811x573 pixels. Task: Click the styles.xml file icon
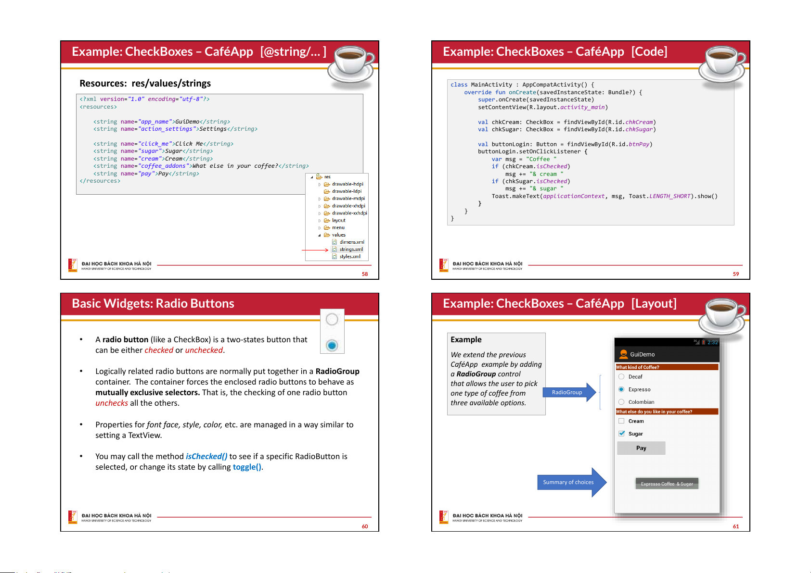[335, 257]
